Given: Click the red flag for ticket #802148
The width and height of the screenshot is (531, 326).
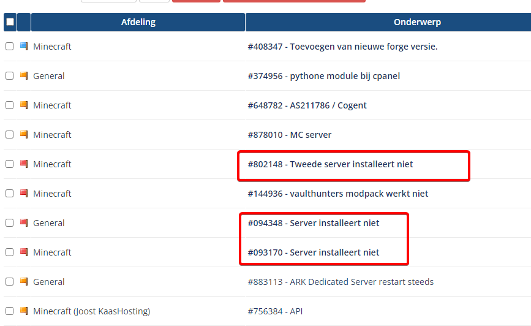Looking at the screenshot, I should point(24,164).
